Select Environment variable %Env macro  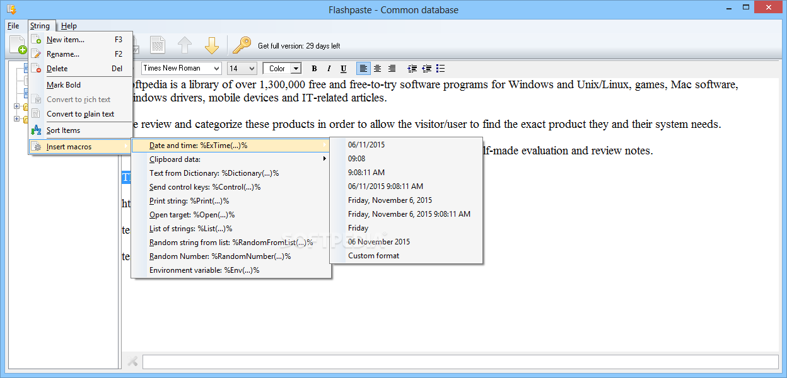tap(231, 270)
